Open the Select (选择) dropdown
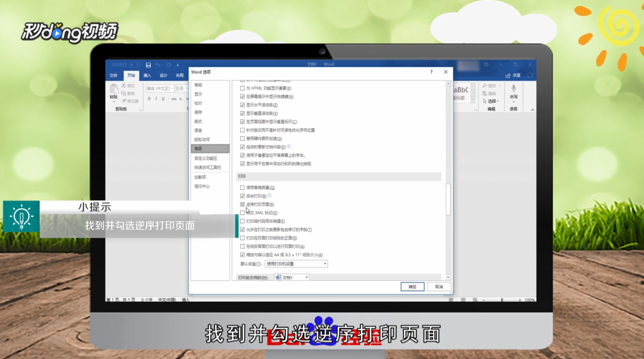644x359 pixels. 491,101
